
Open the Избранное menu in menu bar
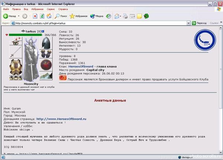click(38, 9)
